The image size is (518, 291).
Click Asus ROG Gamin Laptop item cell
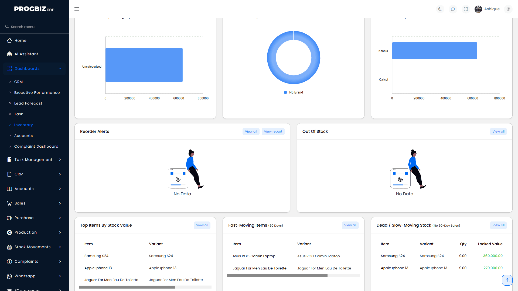(x=254, y=256)
